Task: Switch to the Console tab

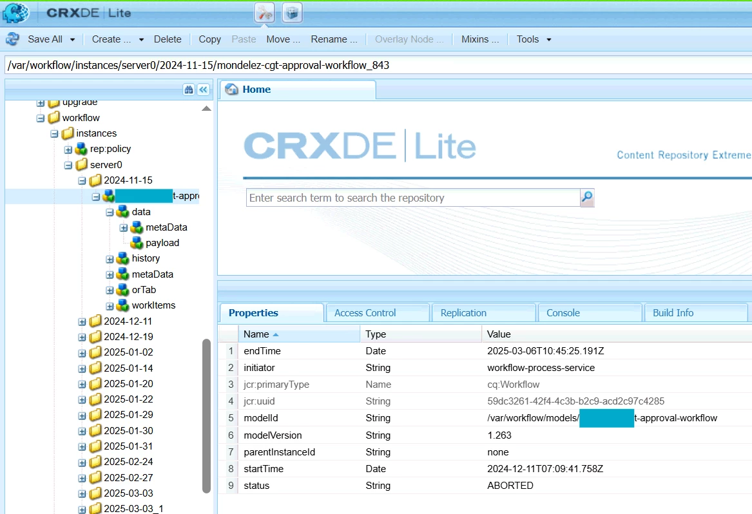Action: (x=590, y=312)
